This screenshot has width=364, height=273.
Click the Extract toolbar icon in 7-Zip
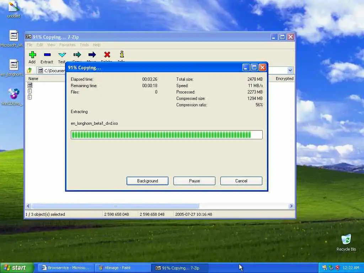click(47, 55)
